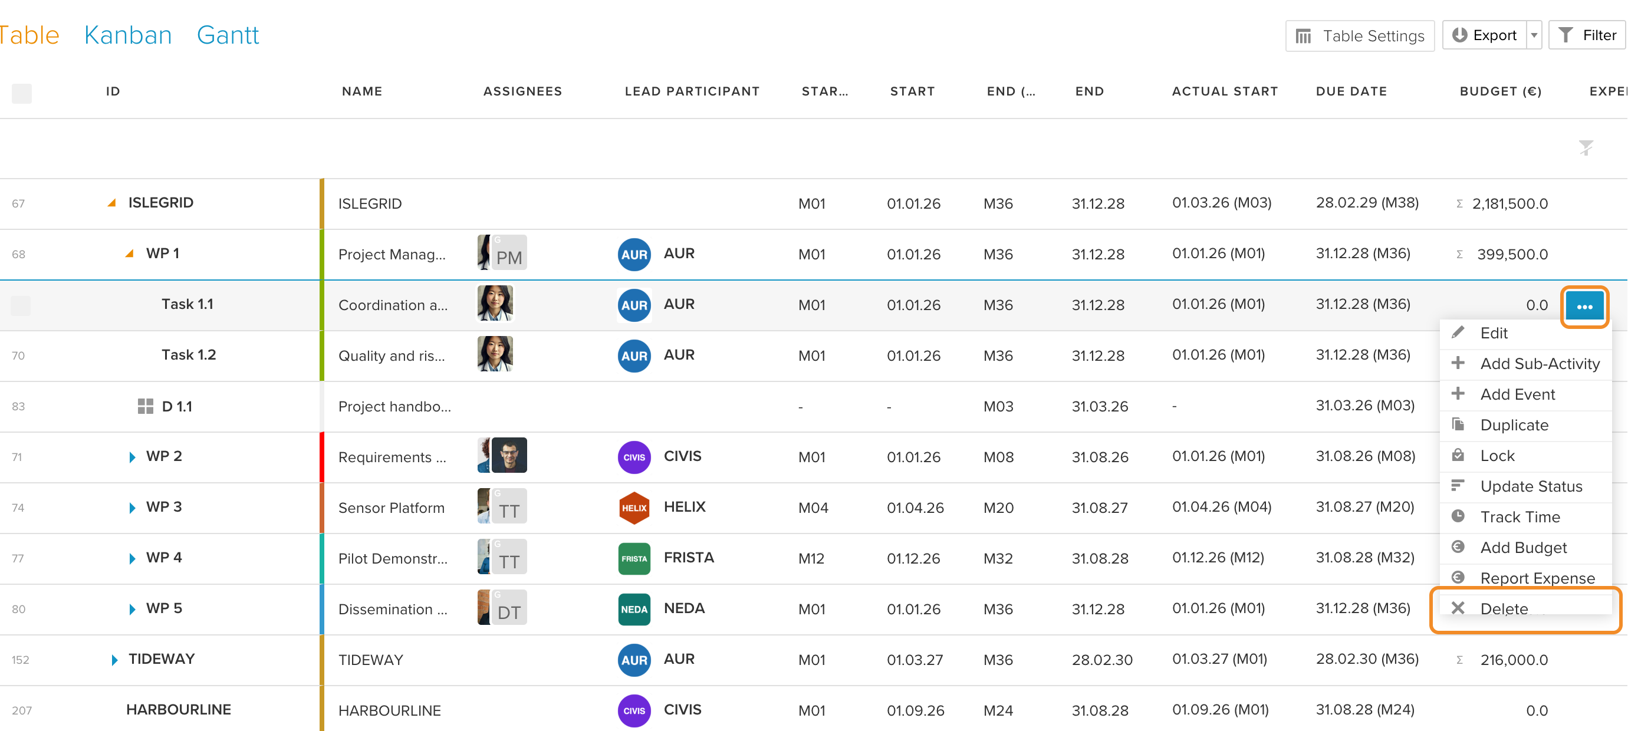The image size is (1651, 731).
Task: Click the CIVIS logo in the WP 2 row
Action: coord(634,457)
